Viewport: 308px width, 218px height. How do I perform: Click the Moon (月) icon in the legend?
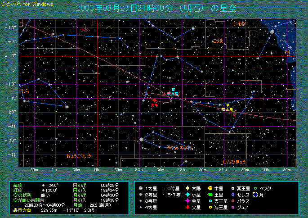point(254,195)
